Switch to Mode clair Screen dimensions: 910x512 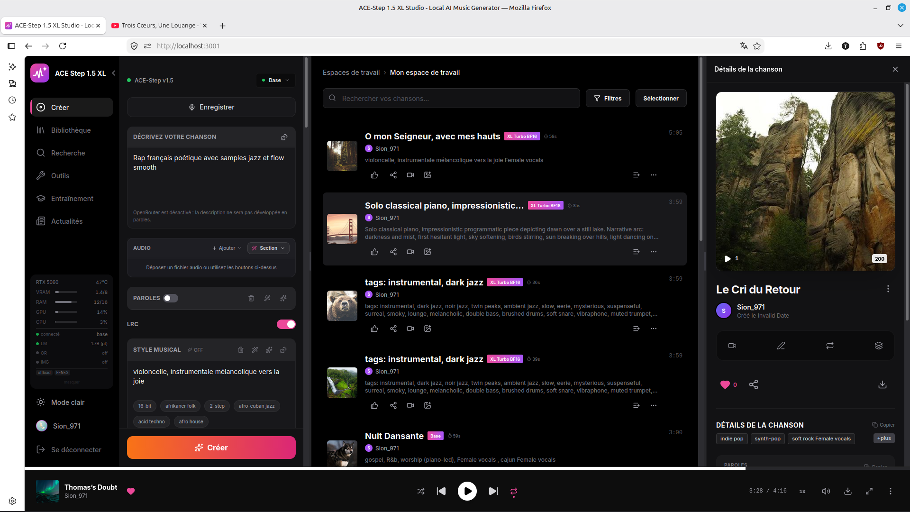68,402
